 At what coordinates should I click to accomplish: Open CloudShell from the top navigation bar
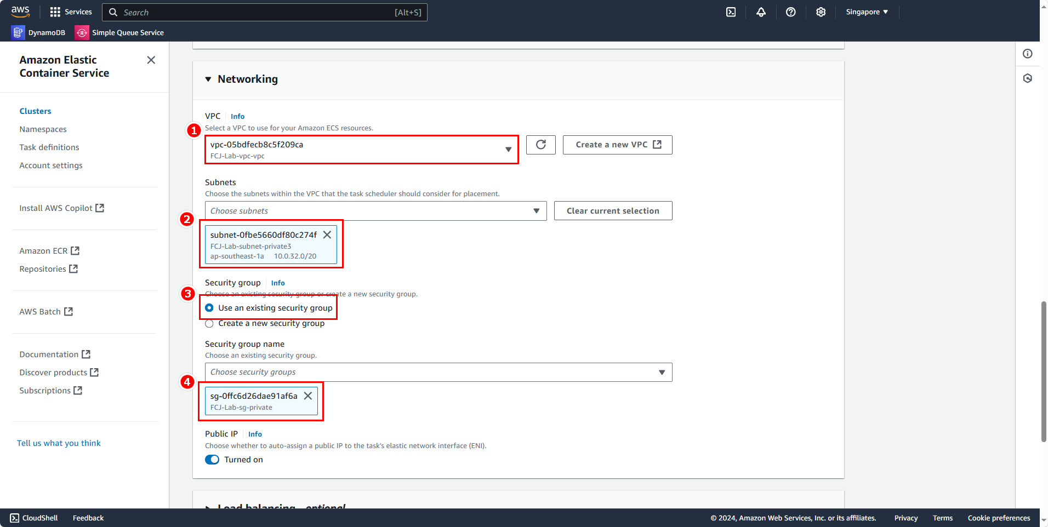(x=731, y=12)
